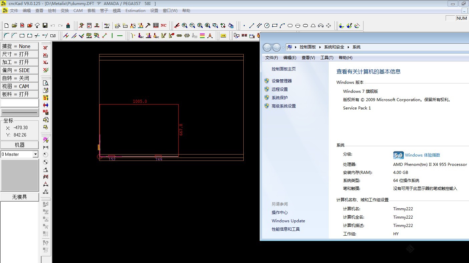The width and height of the screenshot is (469, 263).
Task: Open 操作中心 link
Action: pos(280,212)
